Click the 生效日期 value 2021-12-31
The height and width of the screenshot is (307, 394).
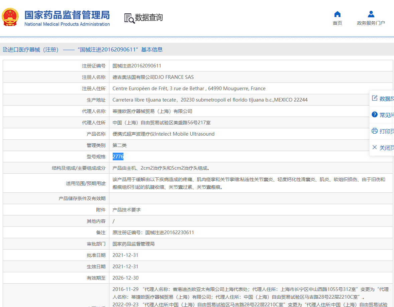click(x=125, y=267)
